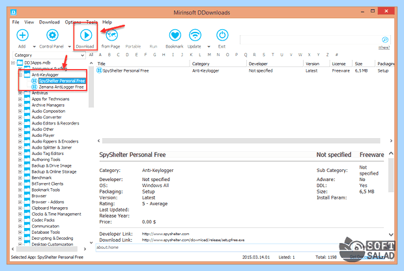Screen dimensions: 404x271
Task: Expand the Antivirus tree folder
Action: pos(20,93)
